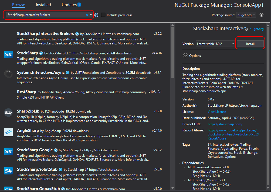This screenshot has width=271, height=192.
Task: Open the https://stocksharp.com/ project URL link
Action: point(225,124)
